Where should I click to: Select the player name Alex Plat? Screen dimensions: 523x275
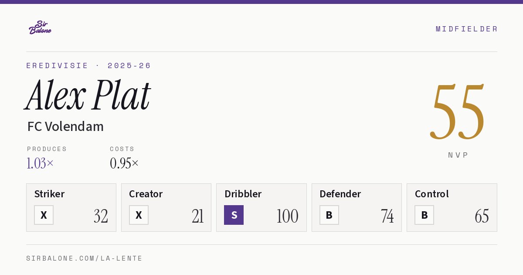(88, 96)
